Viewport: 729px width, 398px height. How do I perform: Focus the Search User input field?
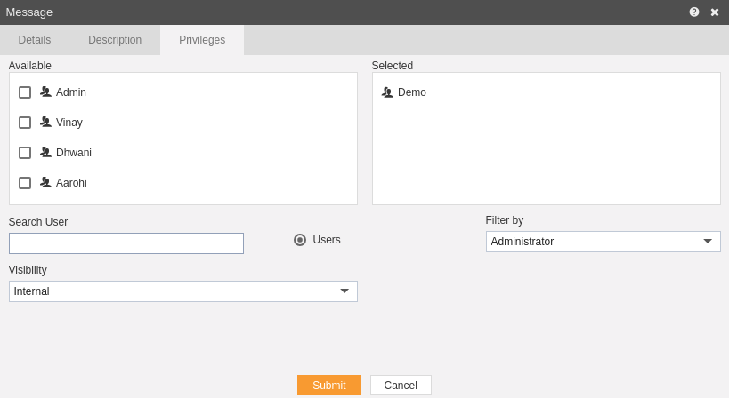pos(126,243)
